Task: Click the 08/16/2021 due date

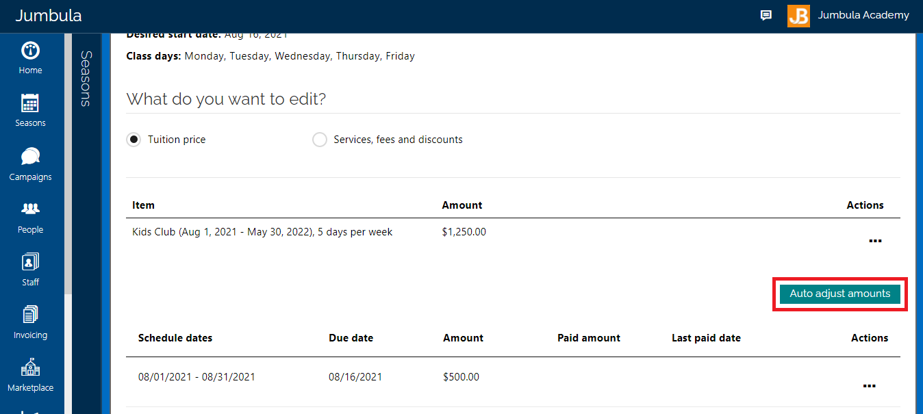Action: point(355,377)
